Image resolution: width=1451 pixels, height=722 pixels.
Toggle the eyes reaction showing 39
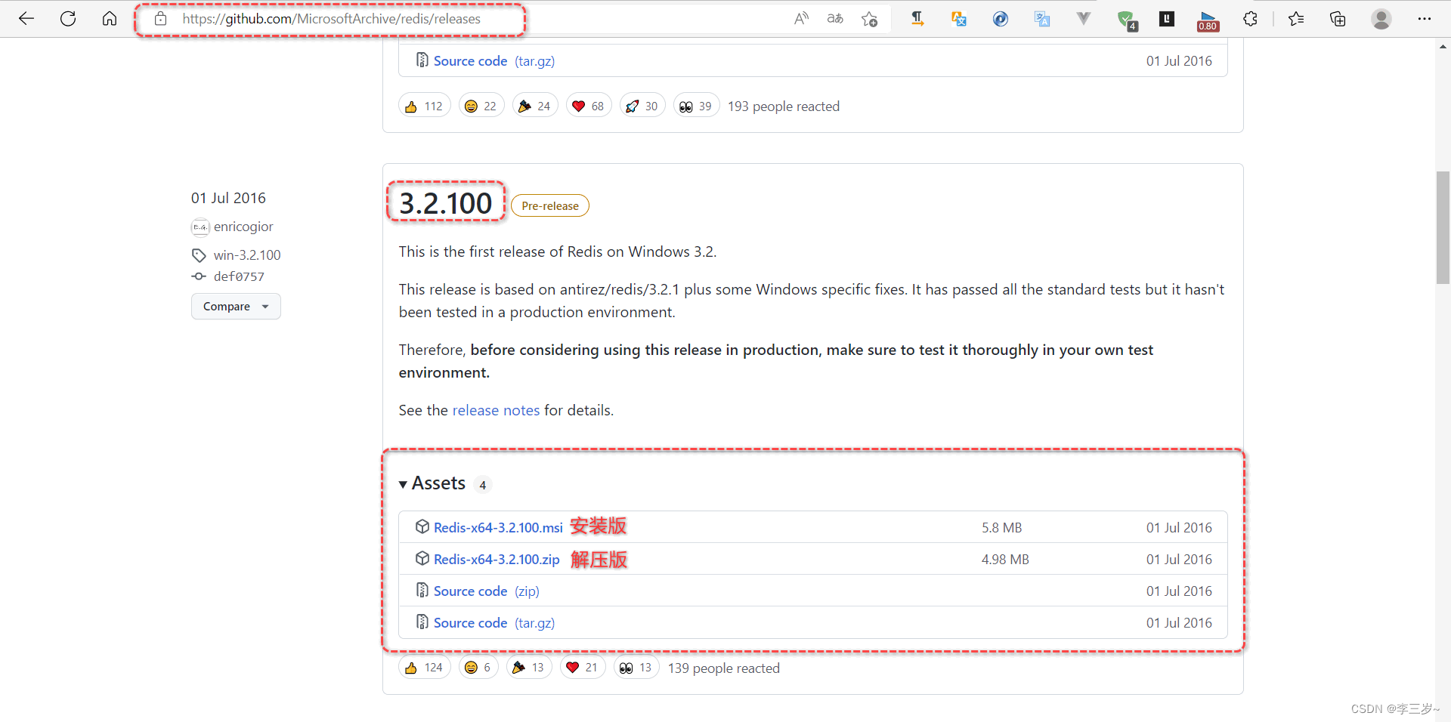click(696, 106)
